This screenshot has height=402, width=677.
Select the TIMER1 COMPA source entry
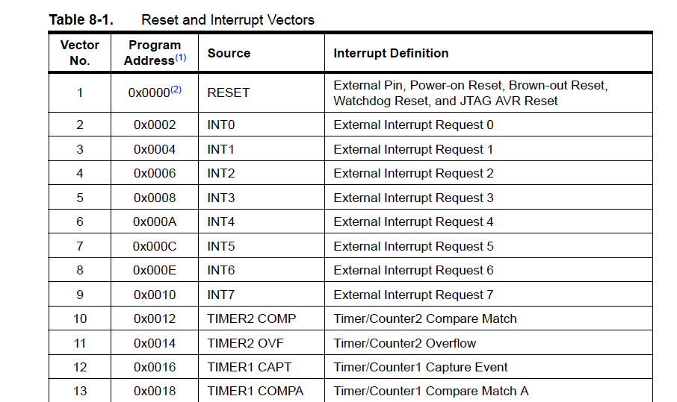(255, 392)
